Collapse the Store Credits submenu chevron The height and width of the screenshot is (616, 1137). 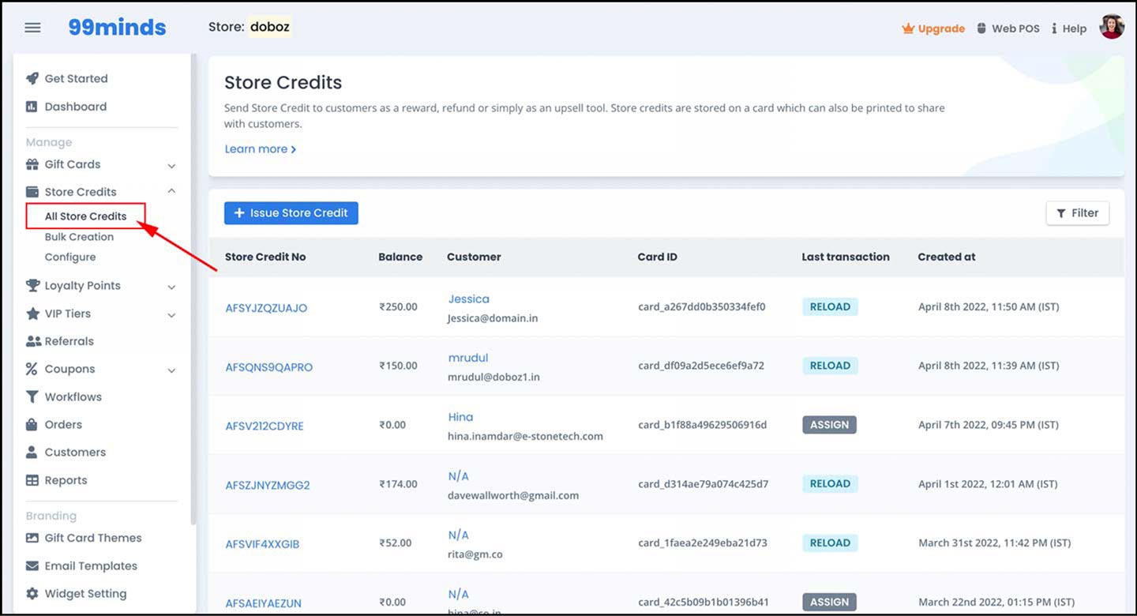click(171, 191)
